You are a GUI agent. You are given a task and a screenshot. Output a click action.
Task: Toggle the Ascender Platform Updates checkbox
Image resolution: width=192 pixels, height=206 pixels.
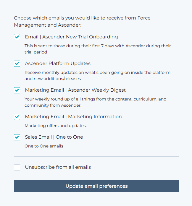[x=17, y=64]
